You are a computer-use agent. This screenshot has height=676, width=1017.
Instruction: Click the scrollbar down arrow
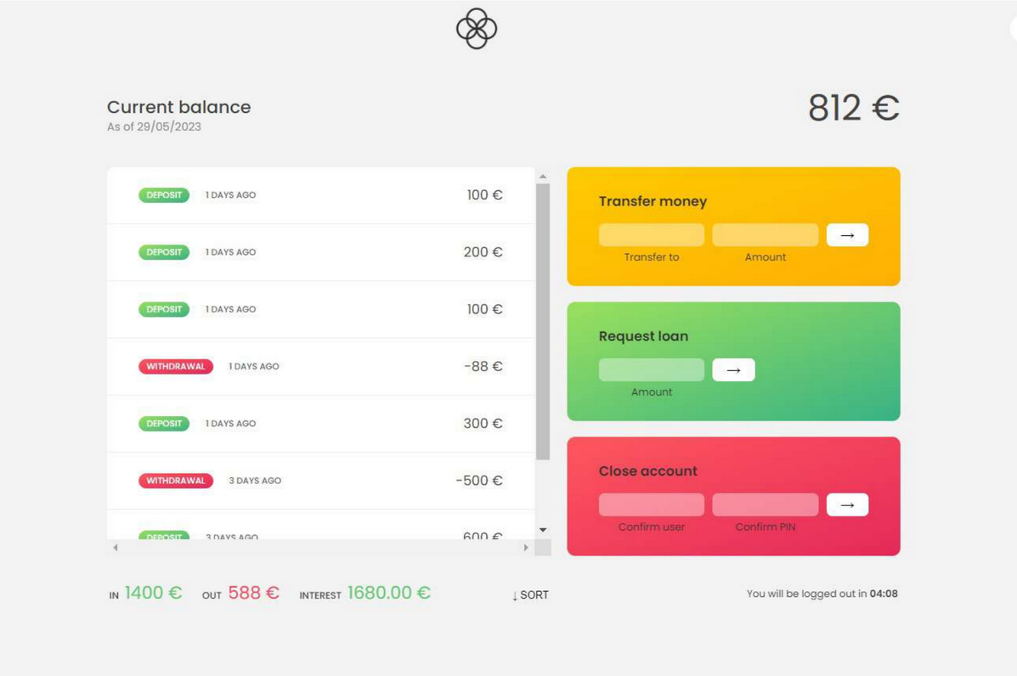click(542, 529)
